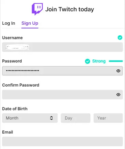Click the purple Twitch logo icon
The height and width of the screenshot is (149, 125).
pyautogui.click(x=37, y=9)
